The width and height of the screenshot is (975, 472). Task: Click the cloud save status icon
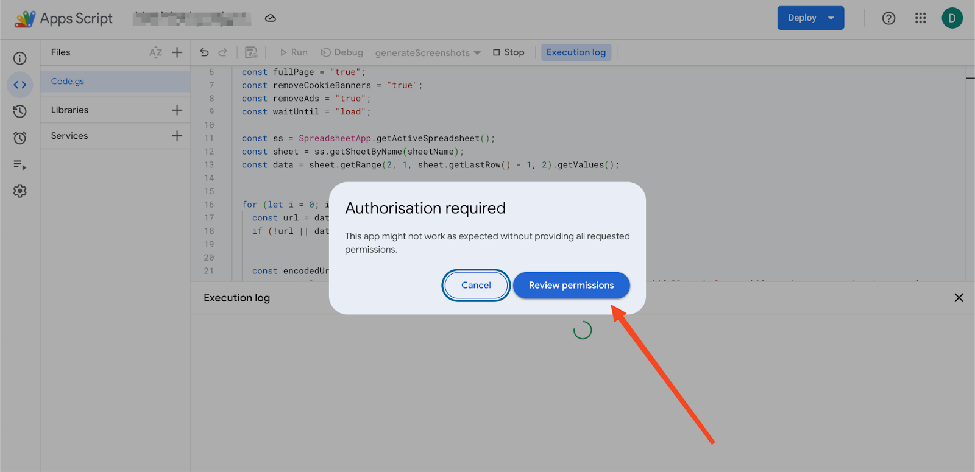pyautogui.click(x=271, y=18)
